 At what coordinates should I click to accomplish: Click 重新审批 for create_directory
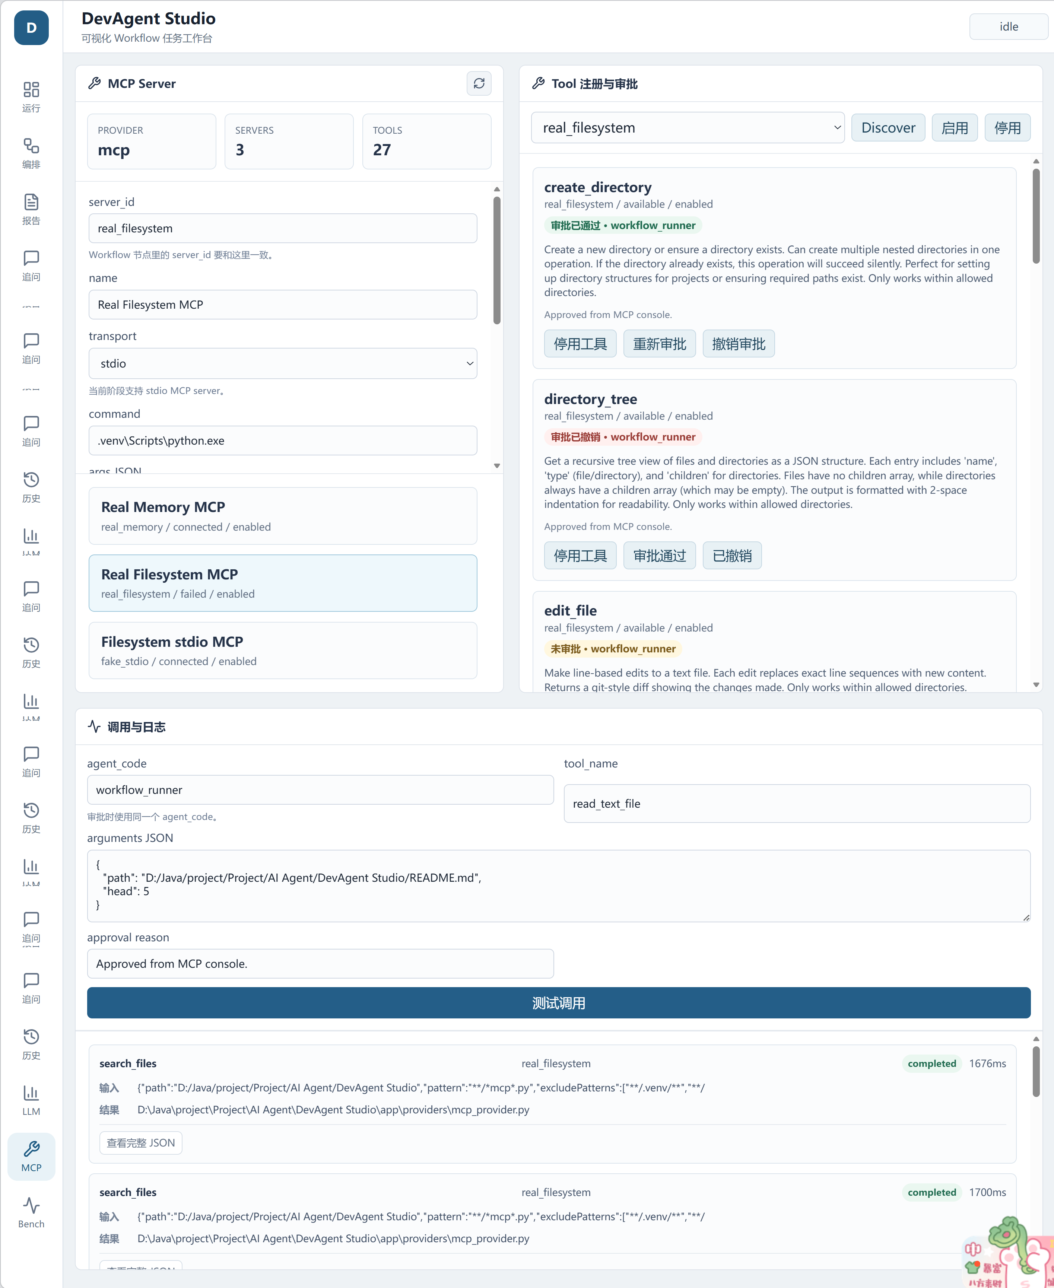[659, 344]
